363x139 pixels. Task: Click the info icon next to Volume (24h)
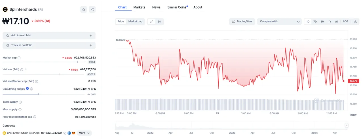click(x=22, y=69)
